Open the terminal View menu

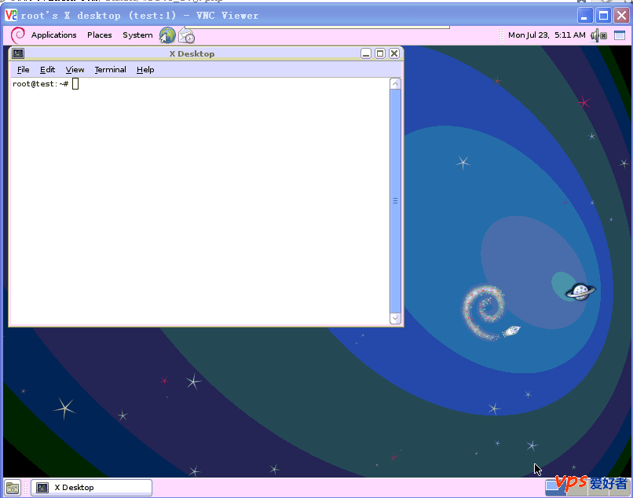coord(75,70)
